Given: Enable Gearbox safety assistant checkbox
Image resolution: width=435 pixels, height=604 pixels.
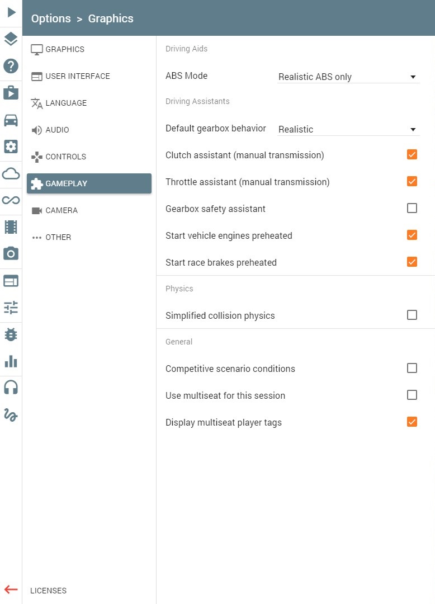Looking at the screenshot, I should [412, 208].
